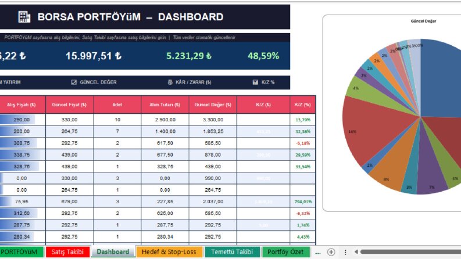
Task: Select cell showing 1.853,25
Action: tap(213, 131)
